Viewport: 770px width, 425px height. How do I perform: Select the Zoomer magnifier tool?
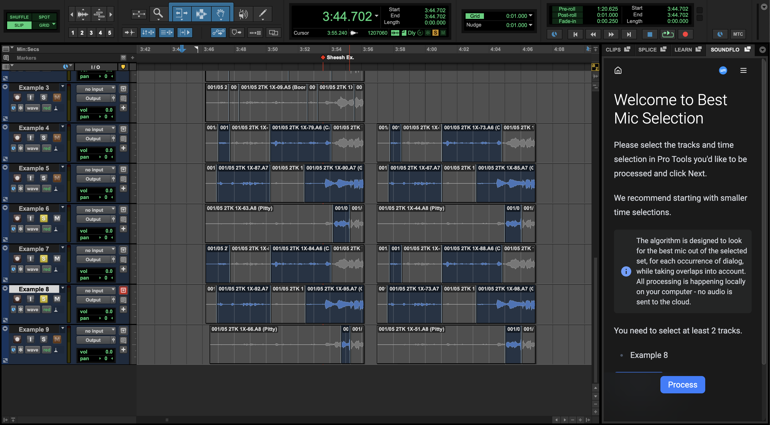158,14
